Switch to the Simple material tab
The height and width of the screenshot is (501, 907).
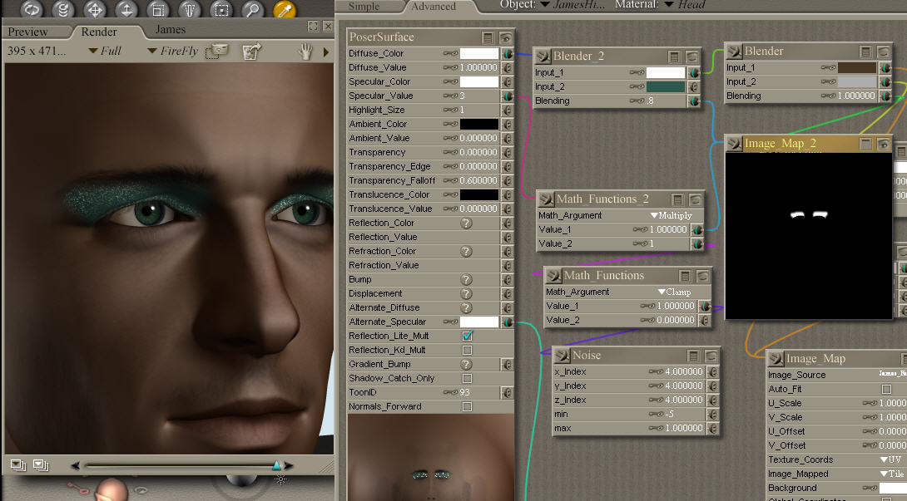click(364, 7)
